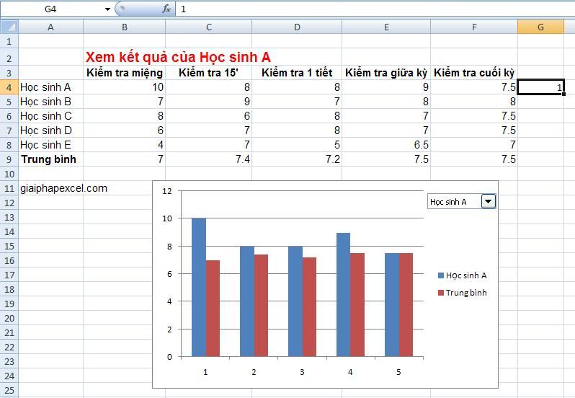575x398 pixels.
Task: Click the giaiphapexcel.com cell text
Action: 64,188
